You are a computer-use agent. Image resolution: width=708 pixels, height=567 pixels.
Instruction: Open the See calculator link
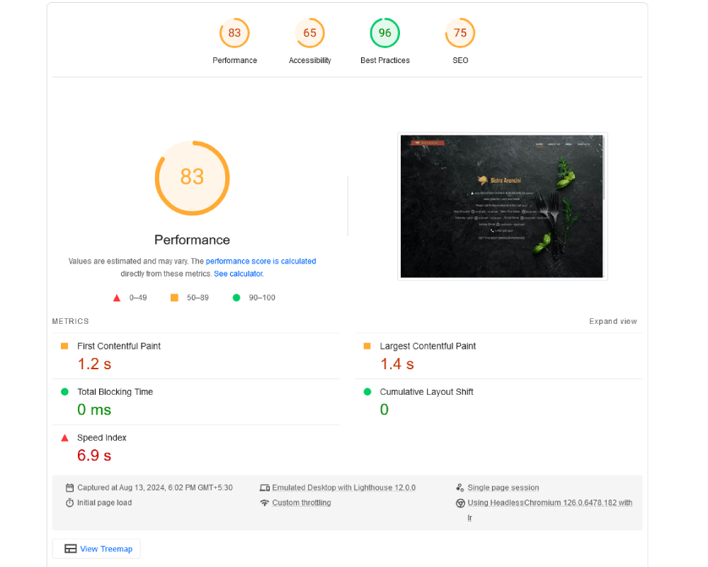[x=238, y=274]
